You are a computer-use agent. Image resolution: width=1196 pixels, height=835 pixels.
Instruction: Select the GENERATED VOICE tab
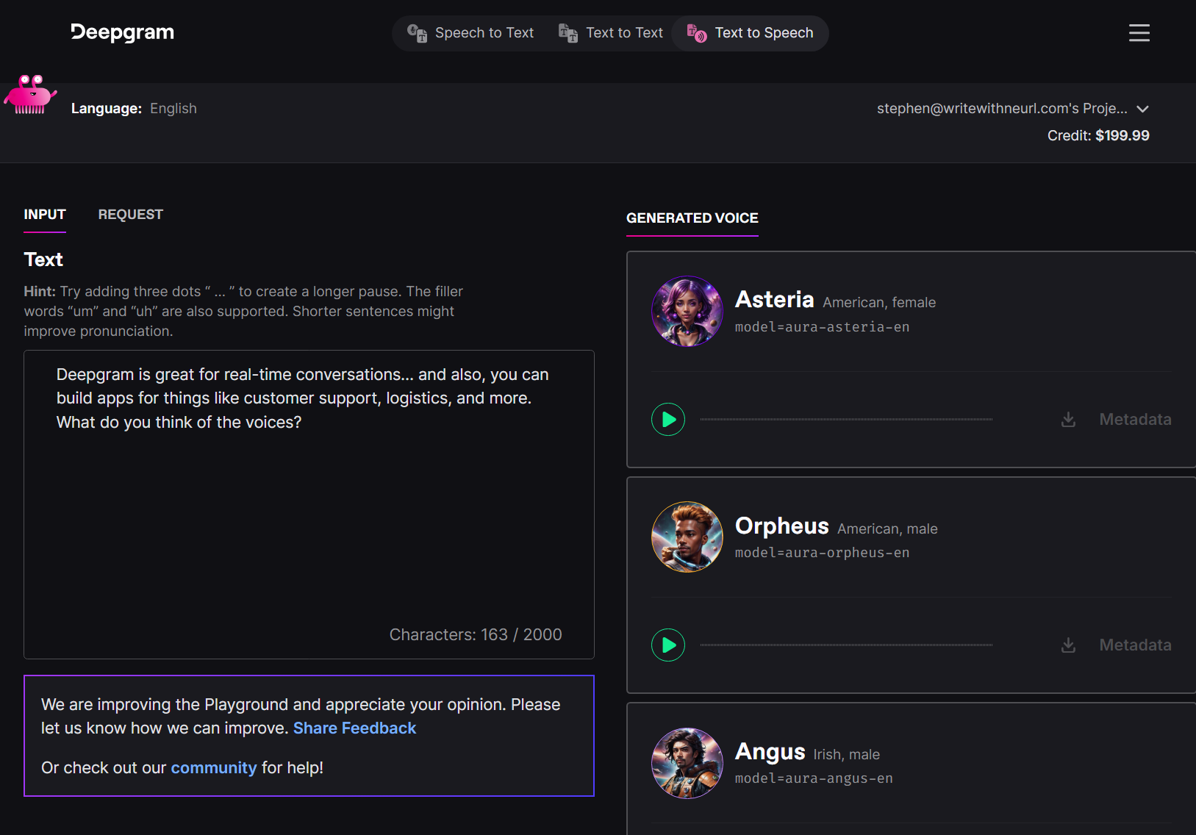[x=692, y=219]
